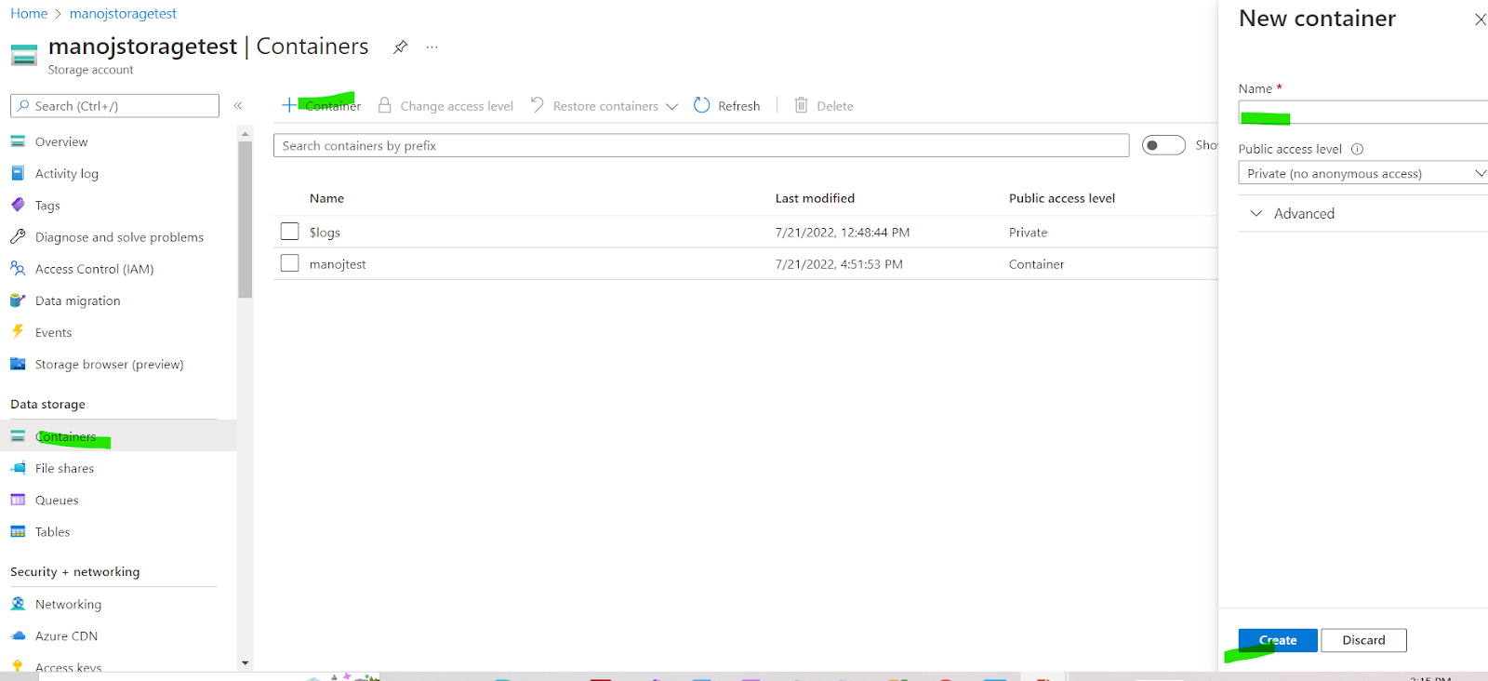Open the Public access level dropdown
1488x681 pixels.
[x=1363, y=173]
